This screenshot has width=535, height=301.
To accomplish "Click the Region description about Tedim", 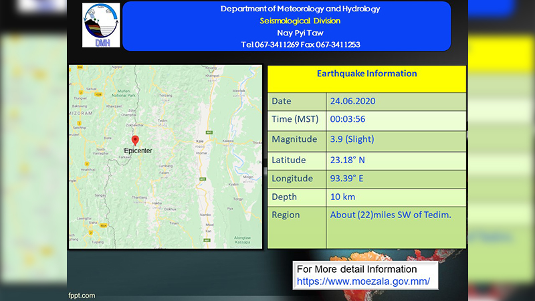I will pos(391,215).
